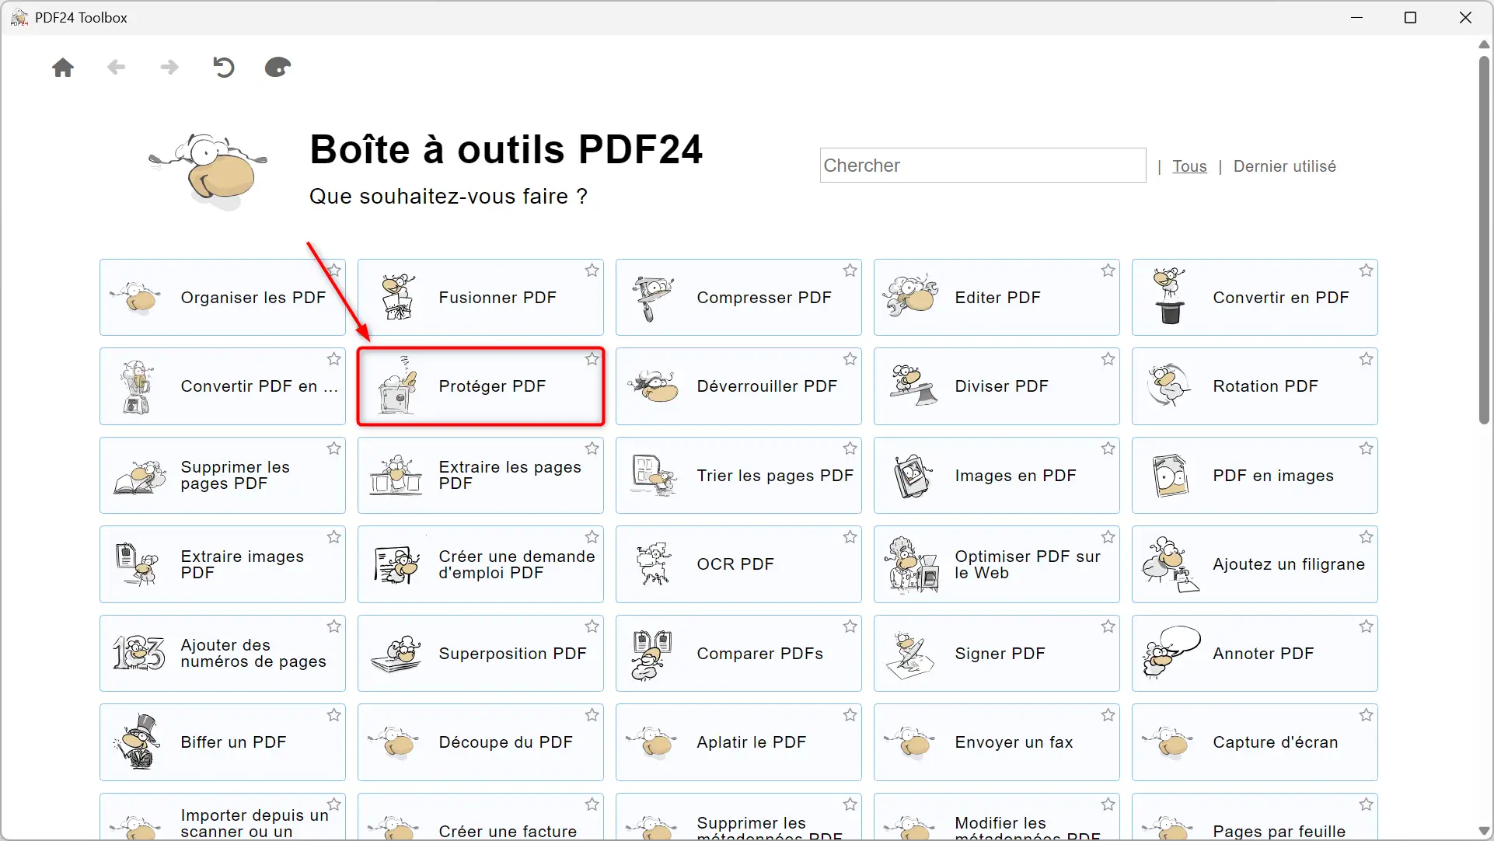Click the scrollbar down arrow

tap(1484, 831)
